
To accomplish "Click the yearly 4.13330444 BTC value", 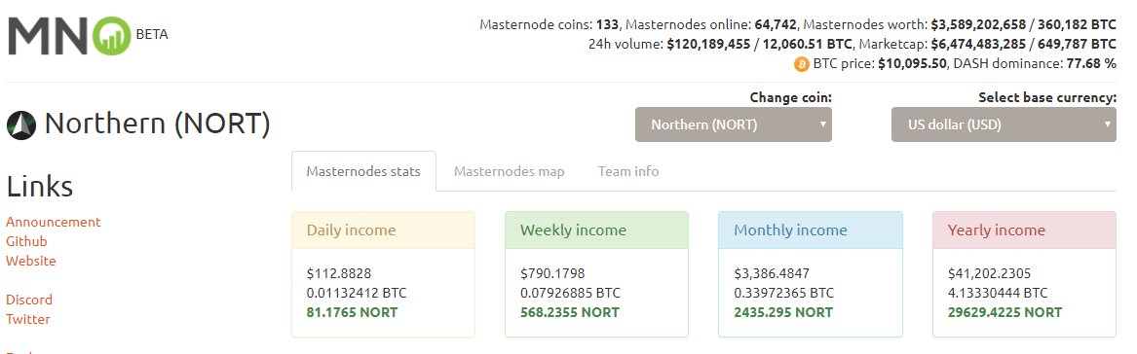I will [998, 293].
